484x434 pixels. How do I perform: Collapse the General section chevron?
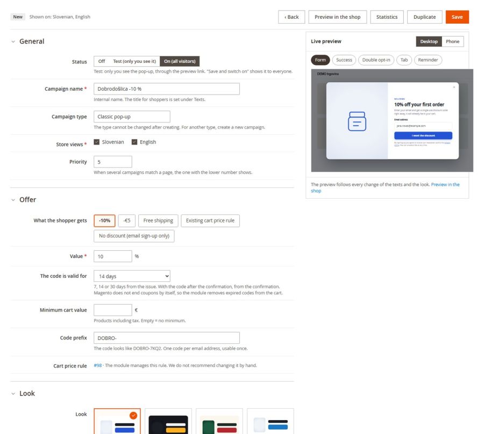pos(13,41)
